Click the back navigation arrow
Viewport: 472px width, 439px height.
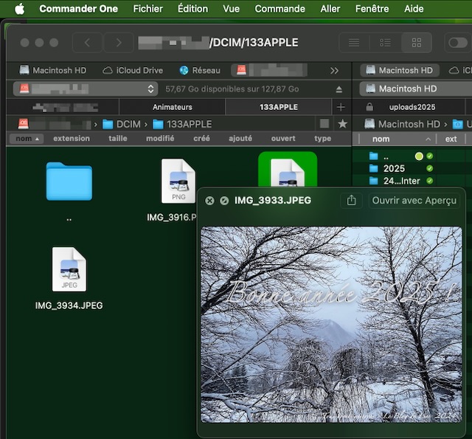88,43
